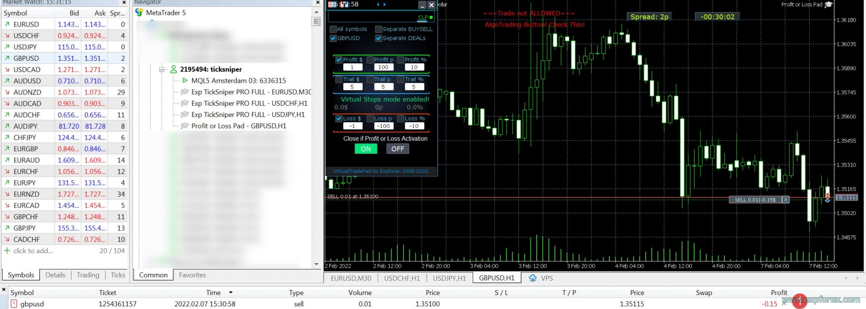The image size is (866, 309).
Task: Switch to the USDCHF,H1 chart tab
Action: pos(402,278)
